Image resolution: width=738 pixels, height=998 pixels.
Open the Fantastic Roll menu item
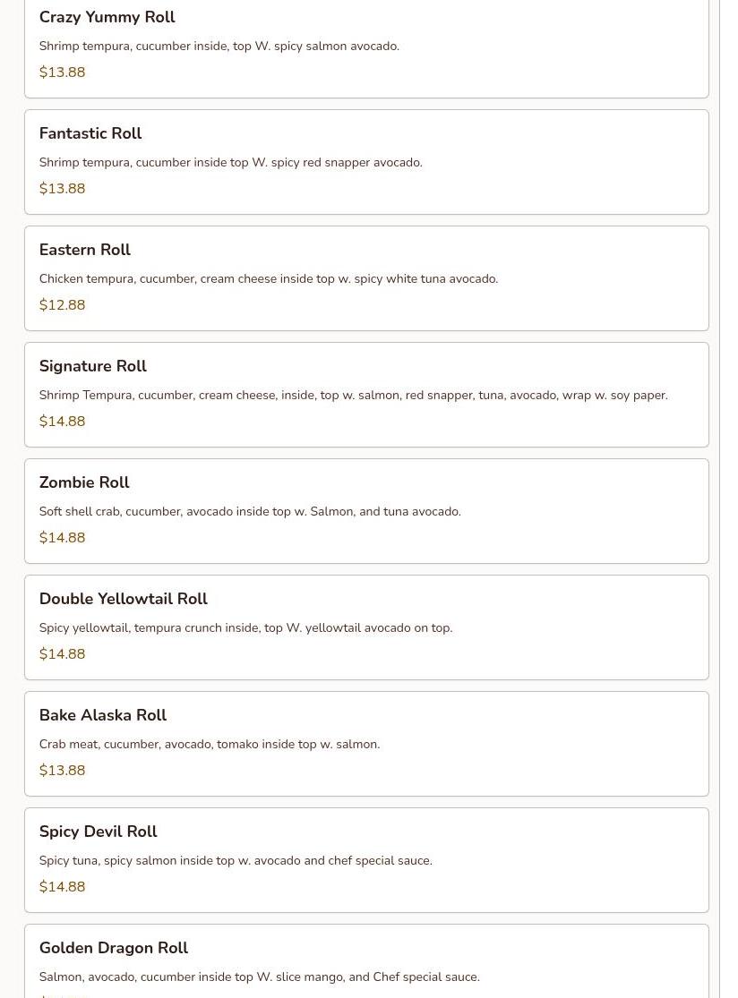click(90, 133)
